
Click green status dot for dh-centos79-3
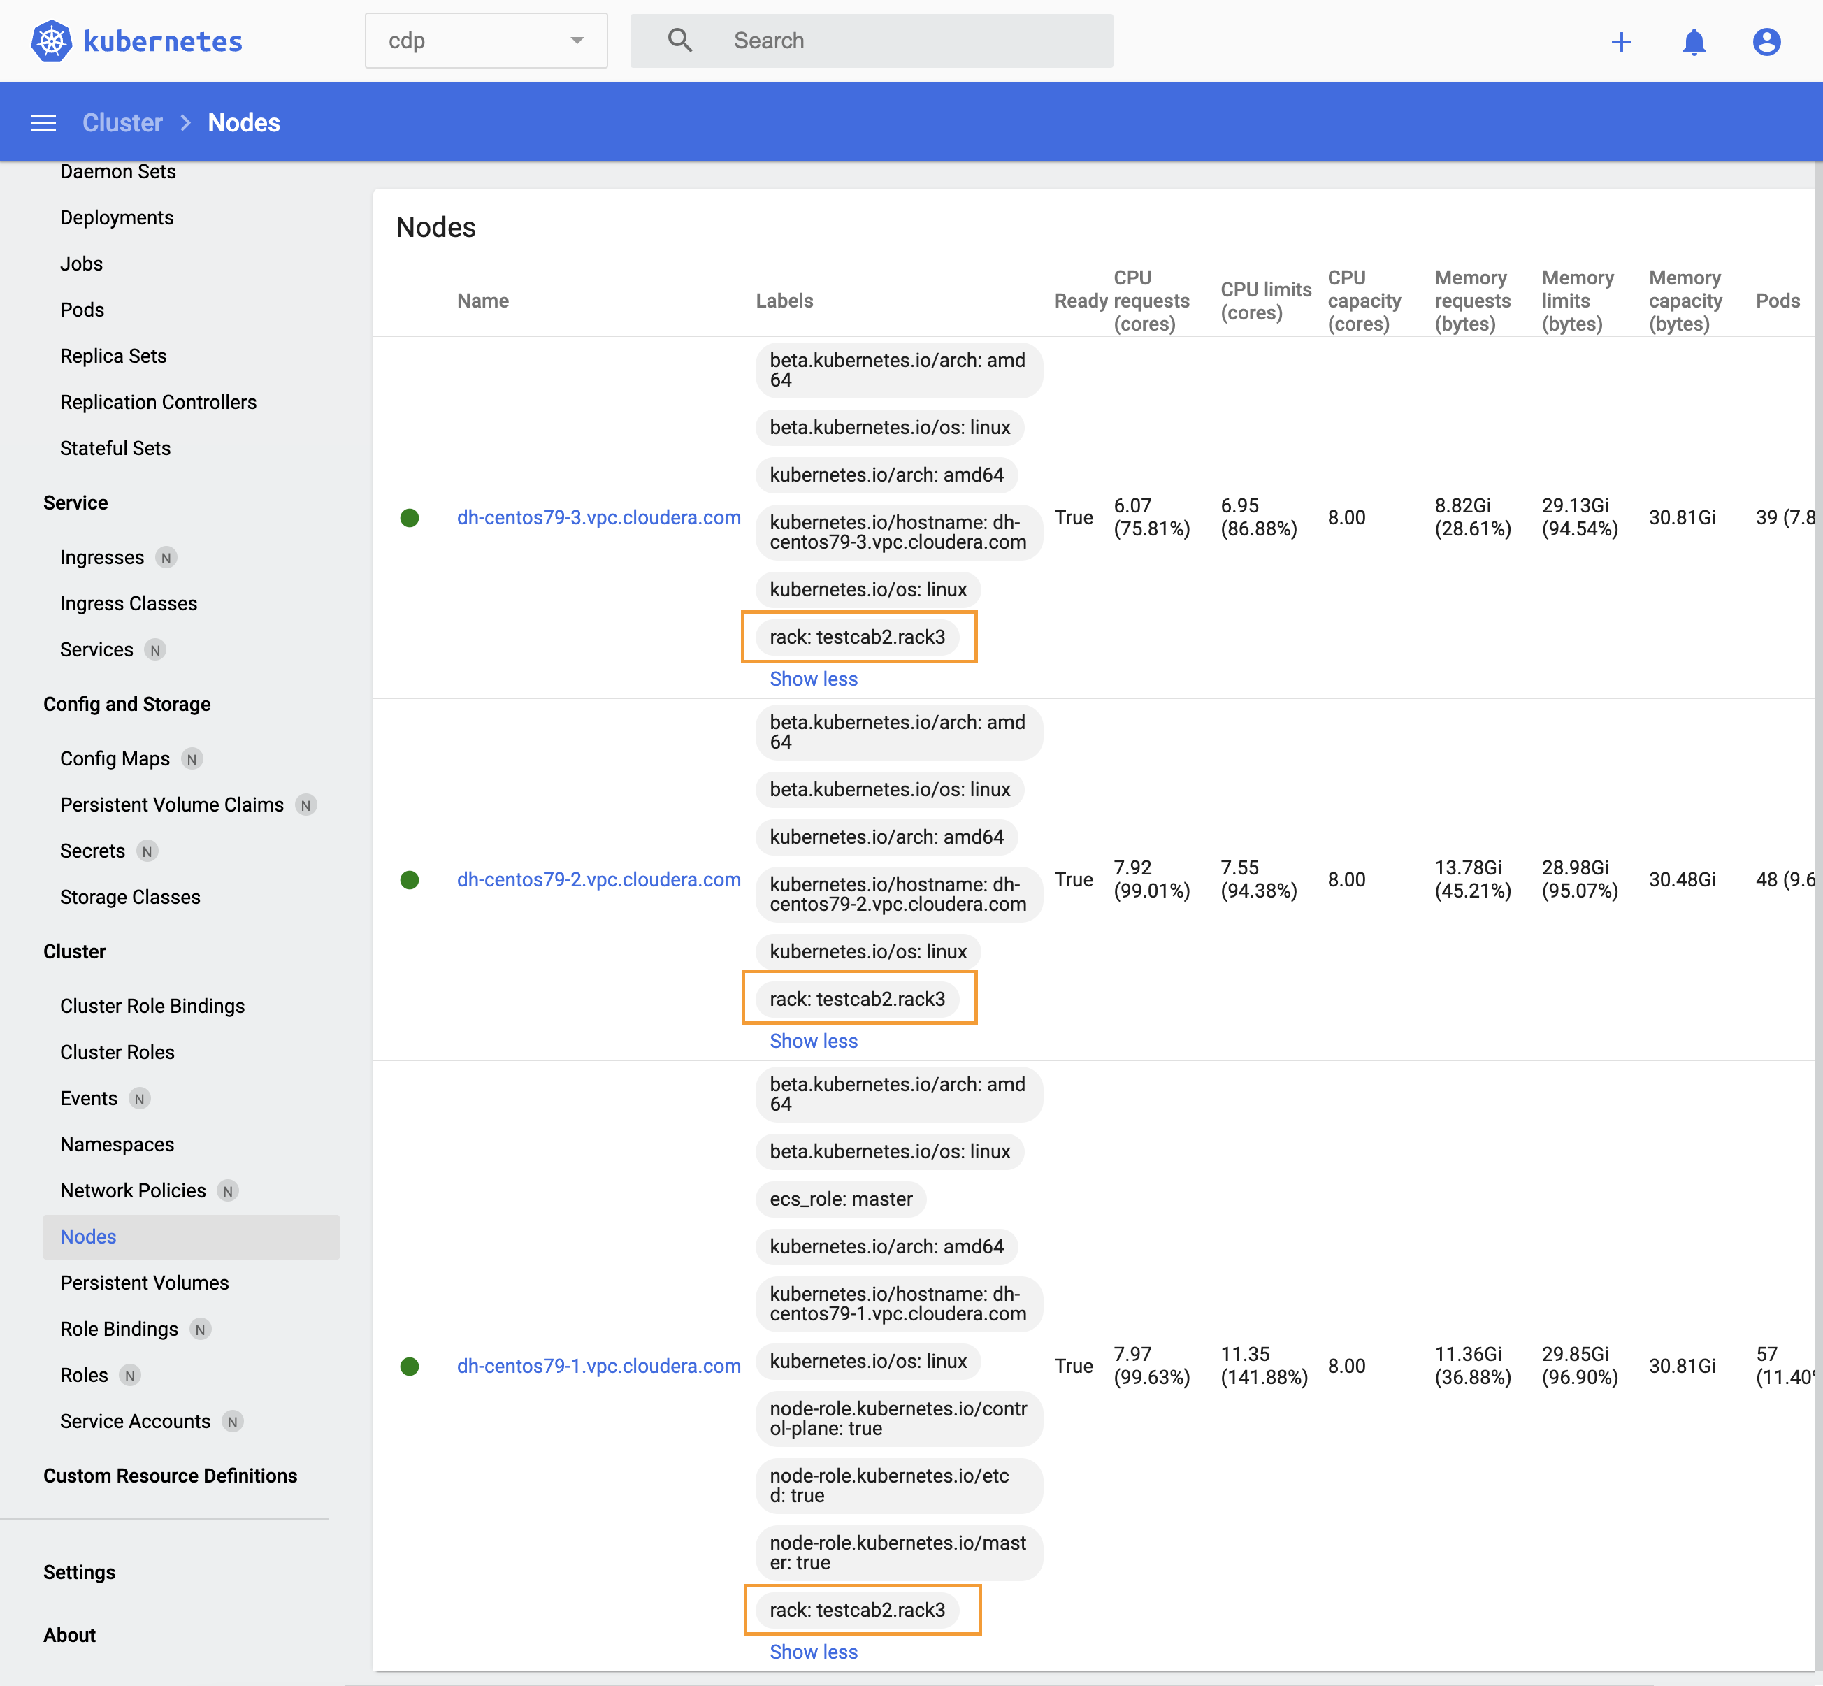click(x=410, y=518)
